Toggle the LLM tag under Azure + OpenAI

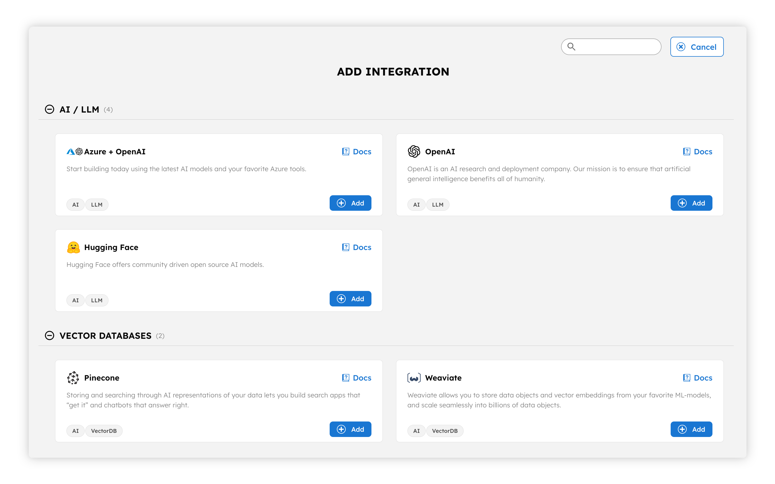click(x=97, y=204)
